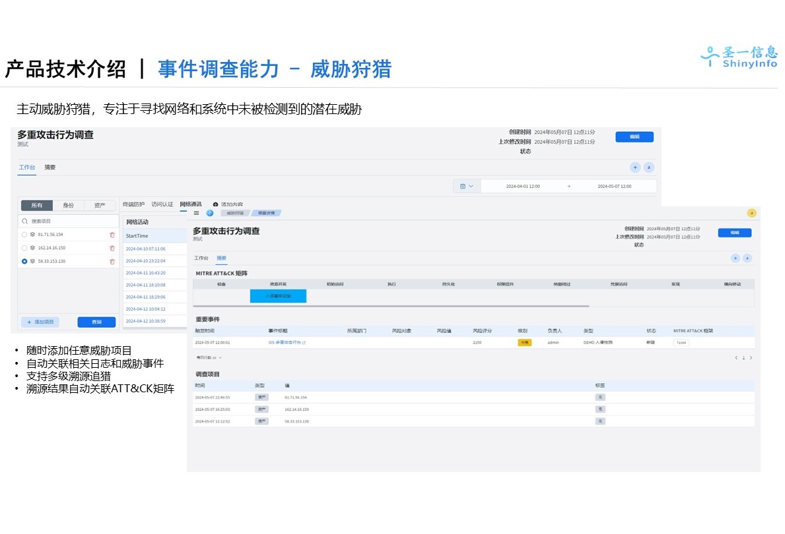
Task: Click the 添加内容 plus icon
Action: pyautogui.click(x=215, y=204)
